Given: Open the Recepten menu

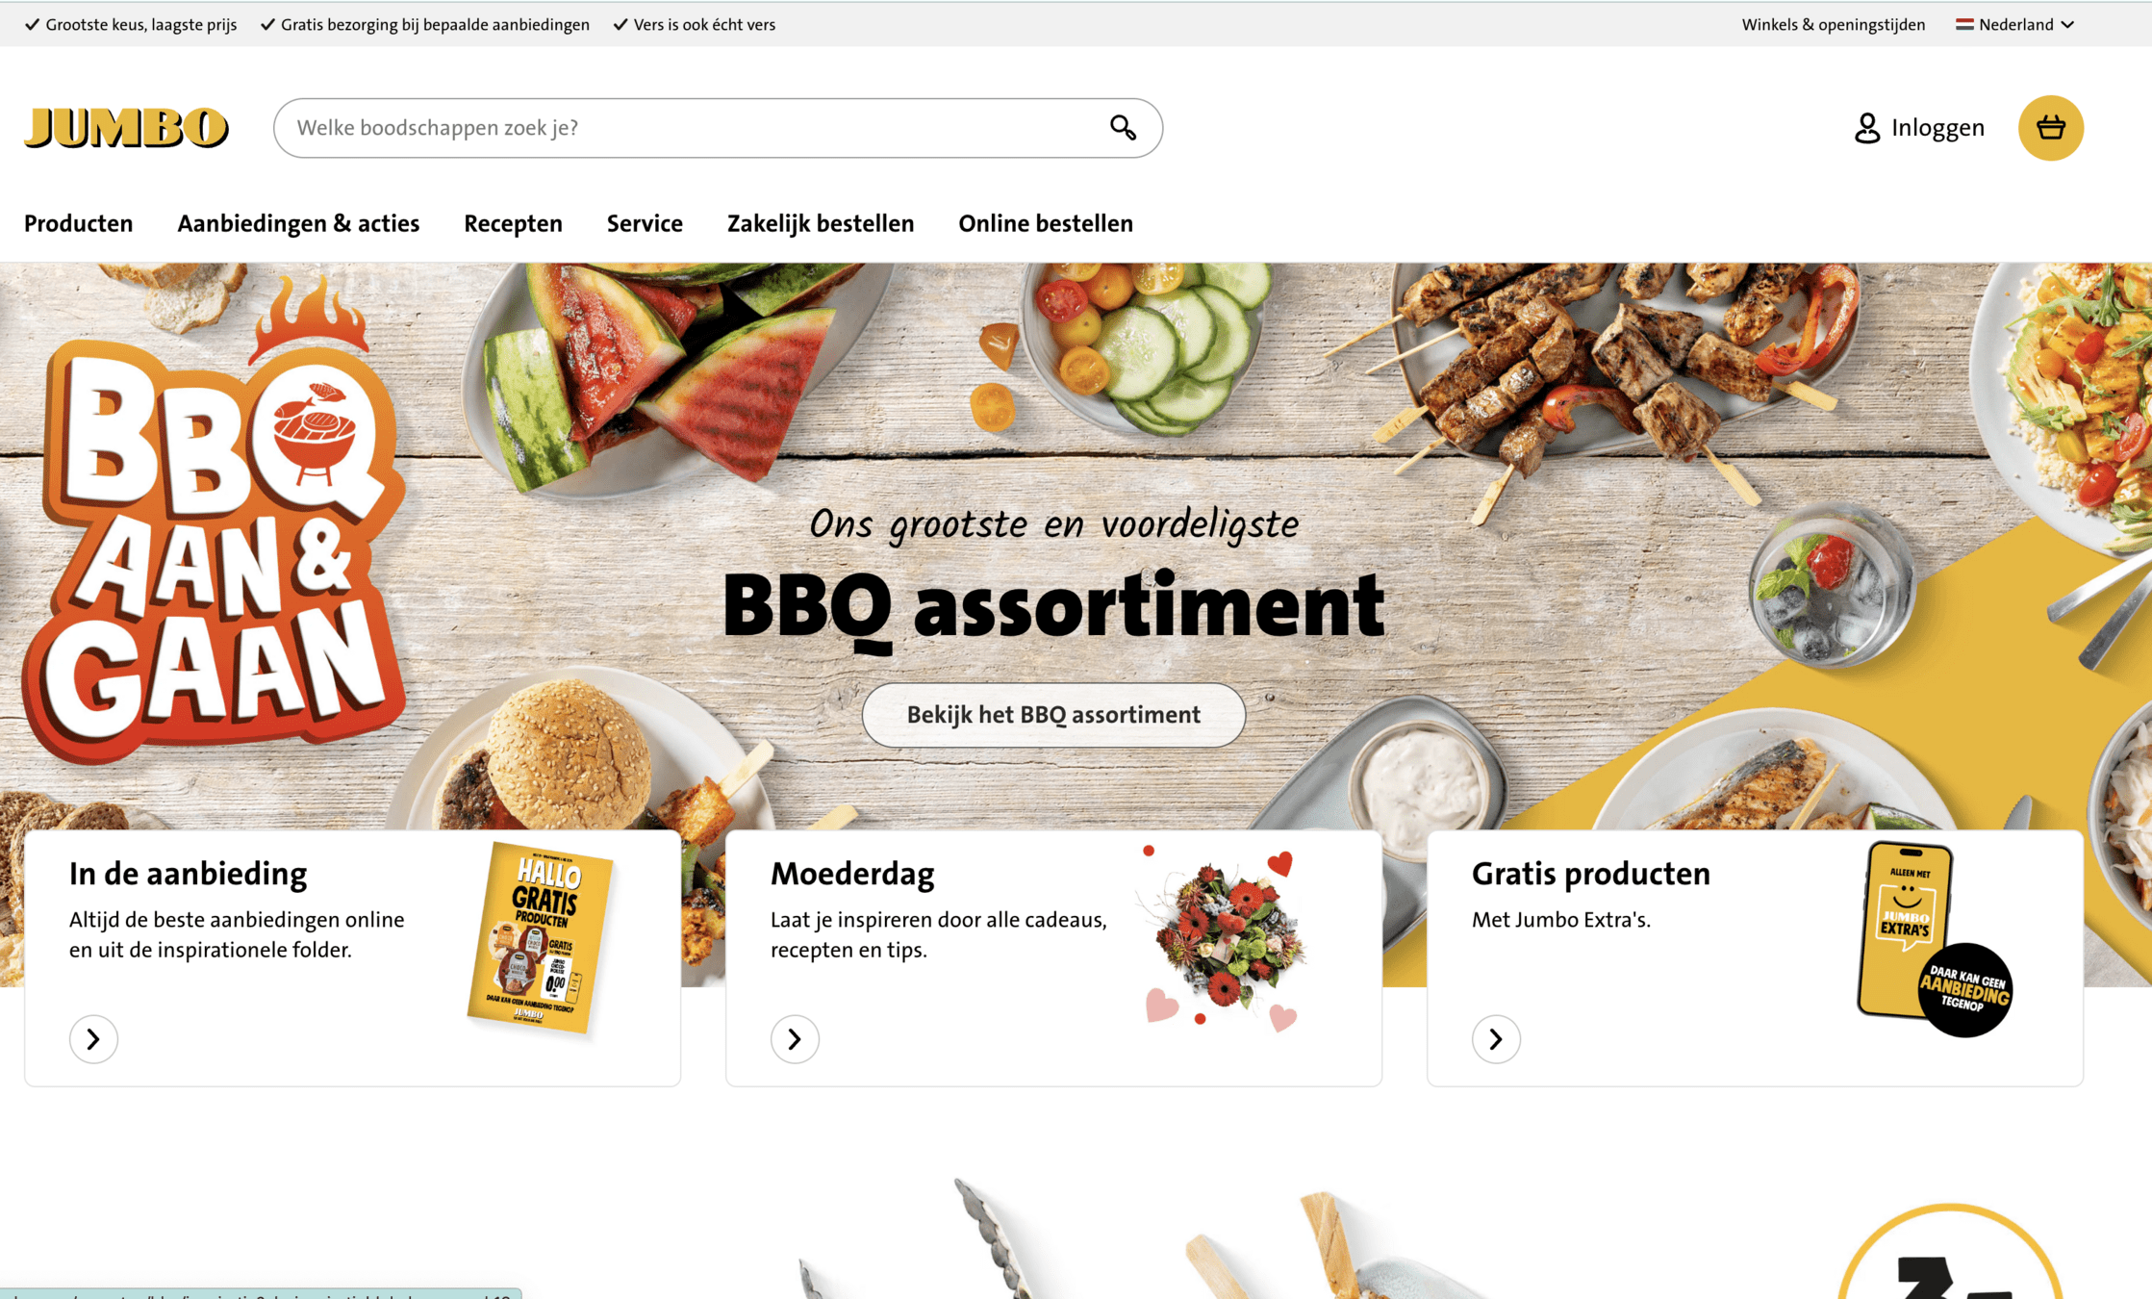Looking at the screenshot, I should coord(513,223).
